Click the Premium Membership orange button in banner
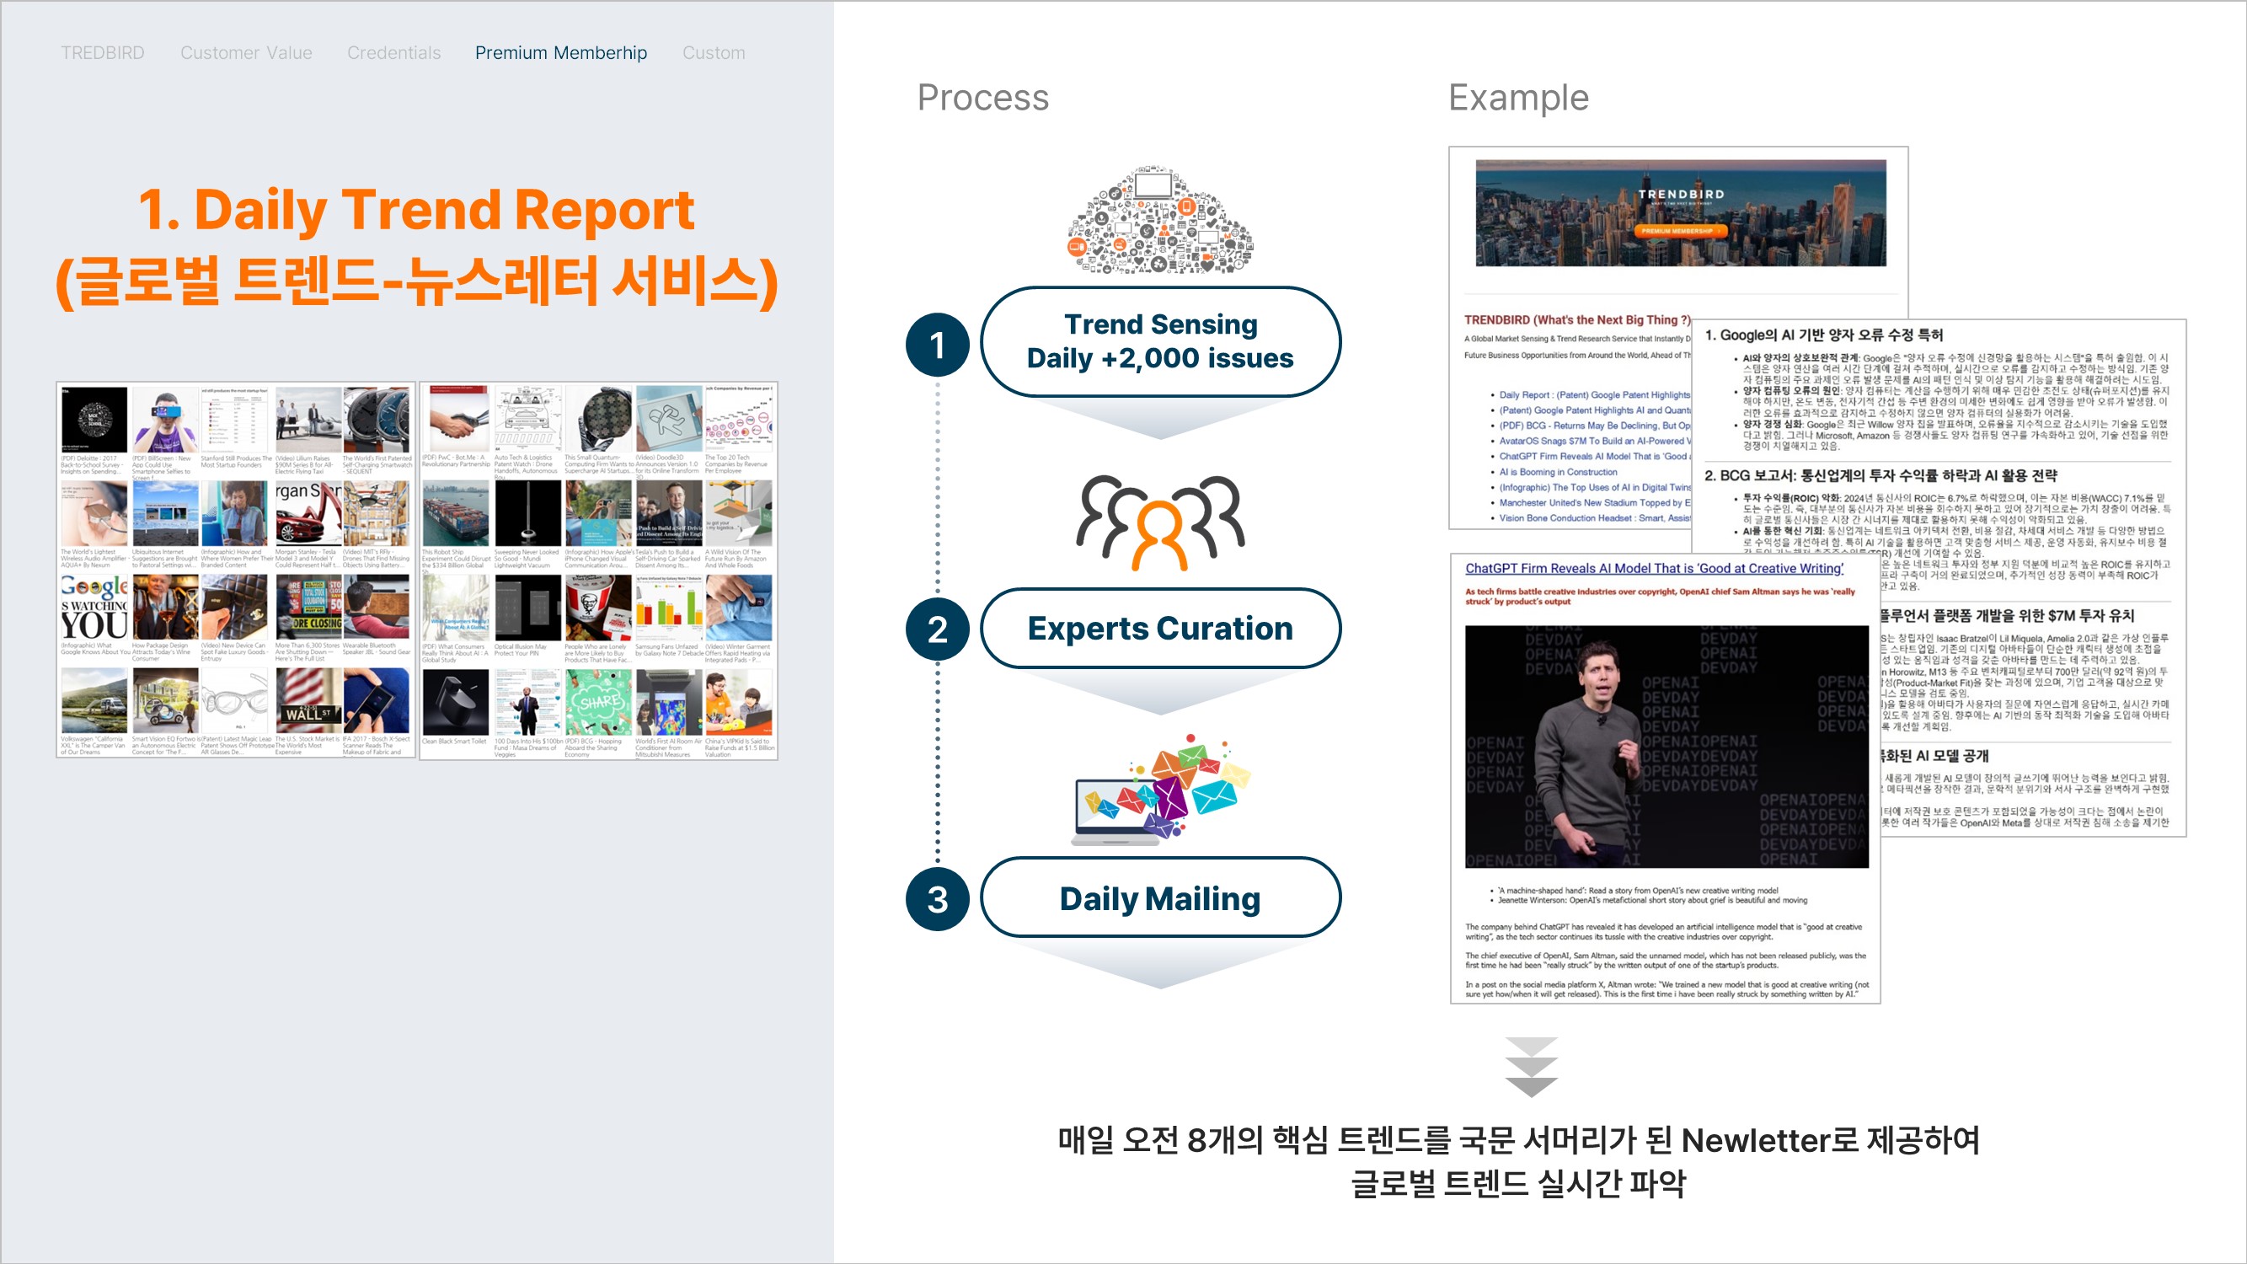This screenshot has height=1264, width=2247. (x=1680, y=231)
